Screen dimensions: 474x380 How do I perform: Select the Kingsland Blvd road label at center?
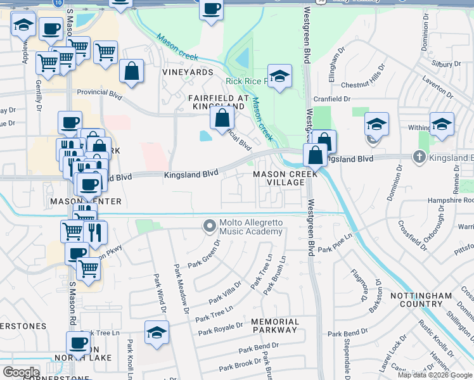[191, 174]
